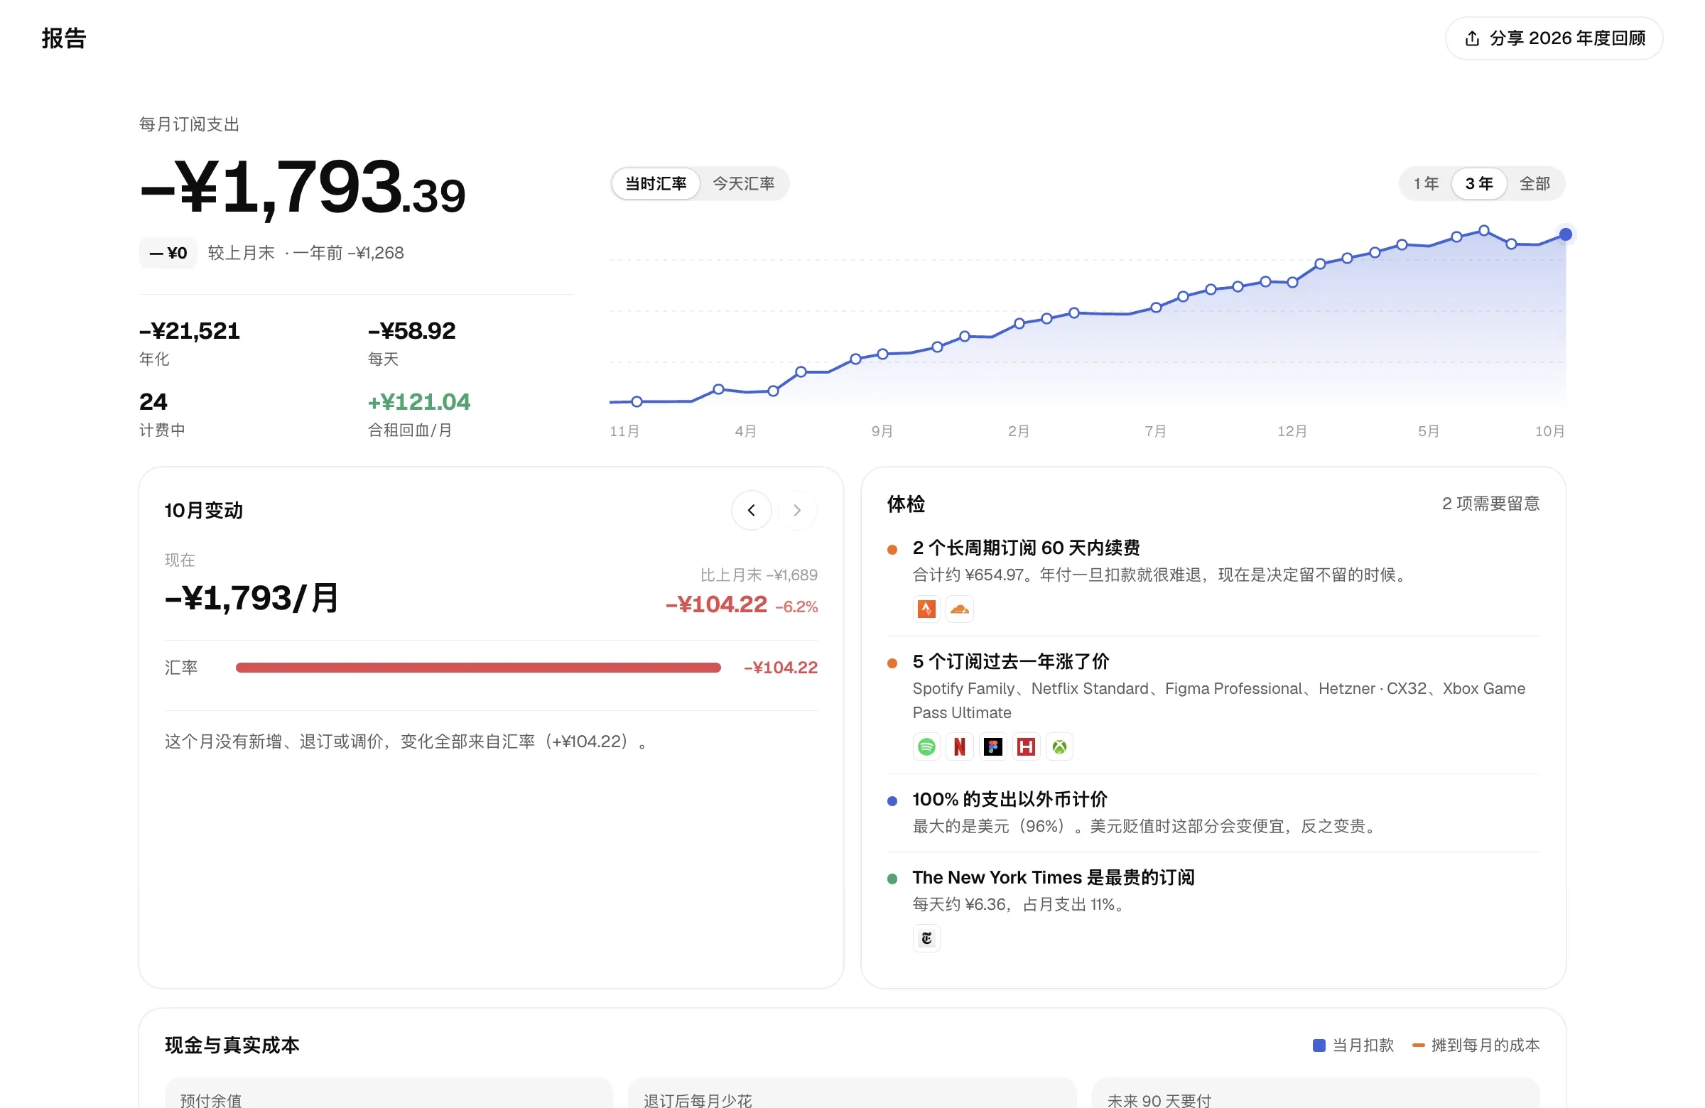Click the Cloudflare icon under long-cycle renewals
The image size is (1705, 1108).
[x=959, y=609]
